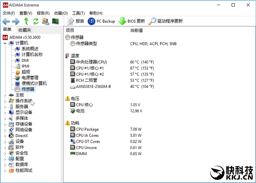Open the 收藏(O) menu
The image size is (256, 183).
[61, 13]
